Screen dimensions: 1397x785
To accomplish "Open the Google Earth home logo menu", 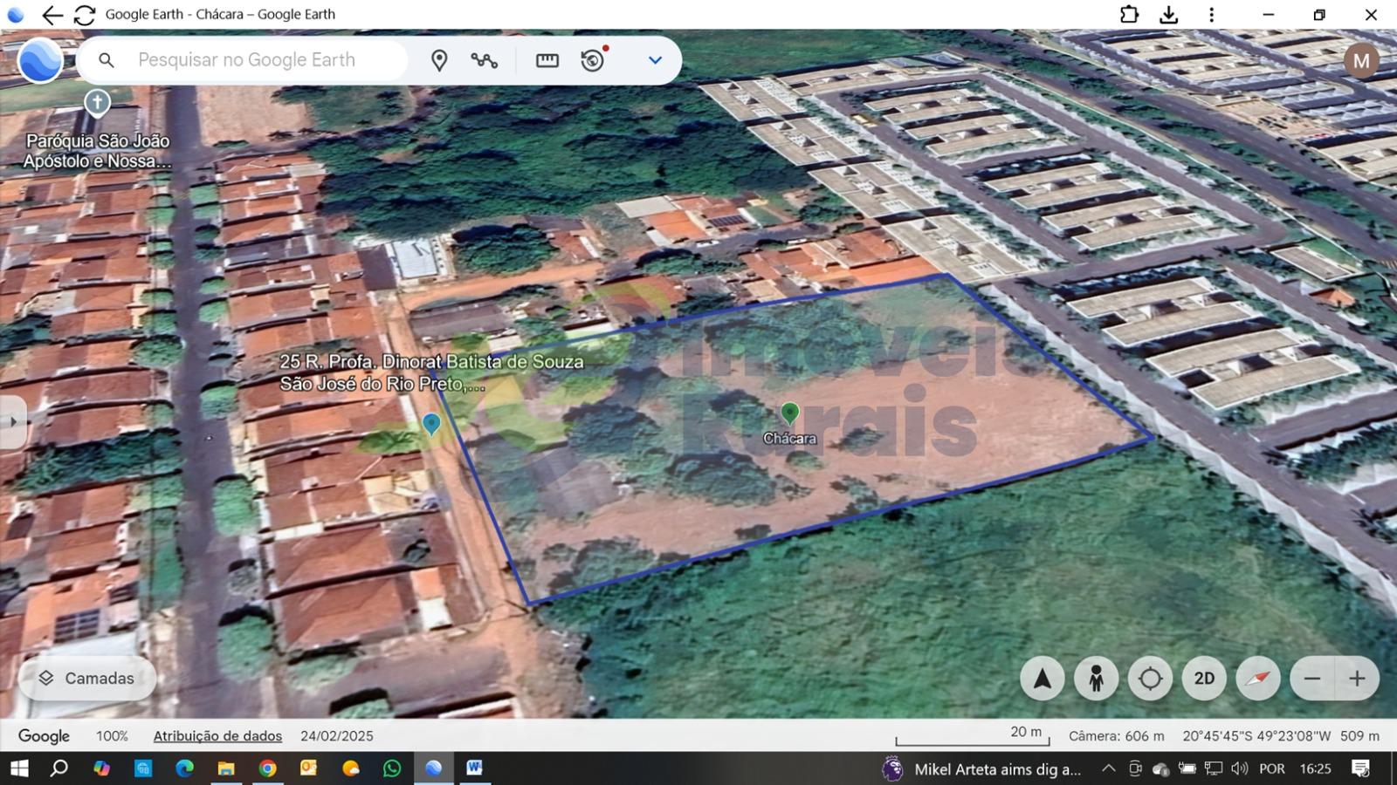I will point(40,60).
